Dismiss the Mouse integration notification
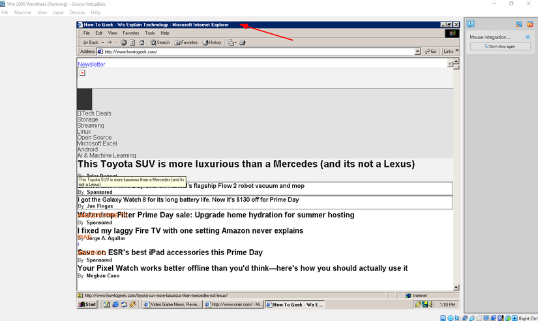Viewport: 538px width, 321px height. [528, 37]
